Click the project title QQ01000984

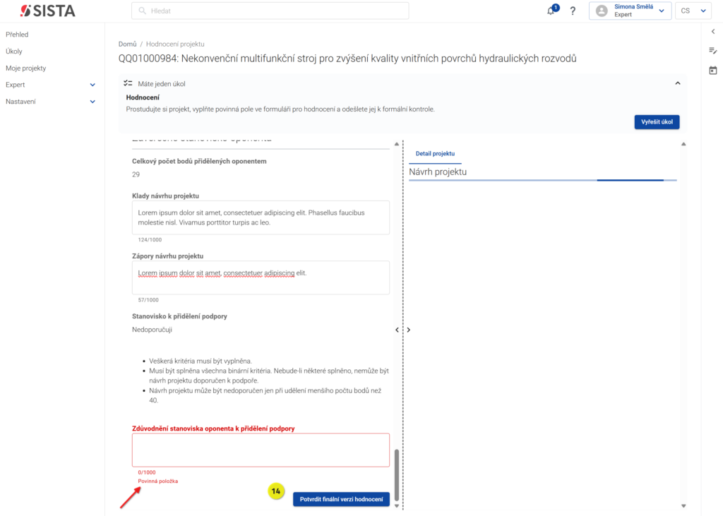pyautogui.click(x=347, y=59)
